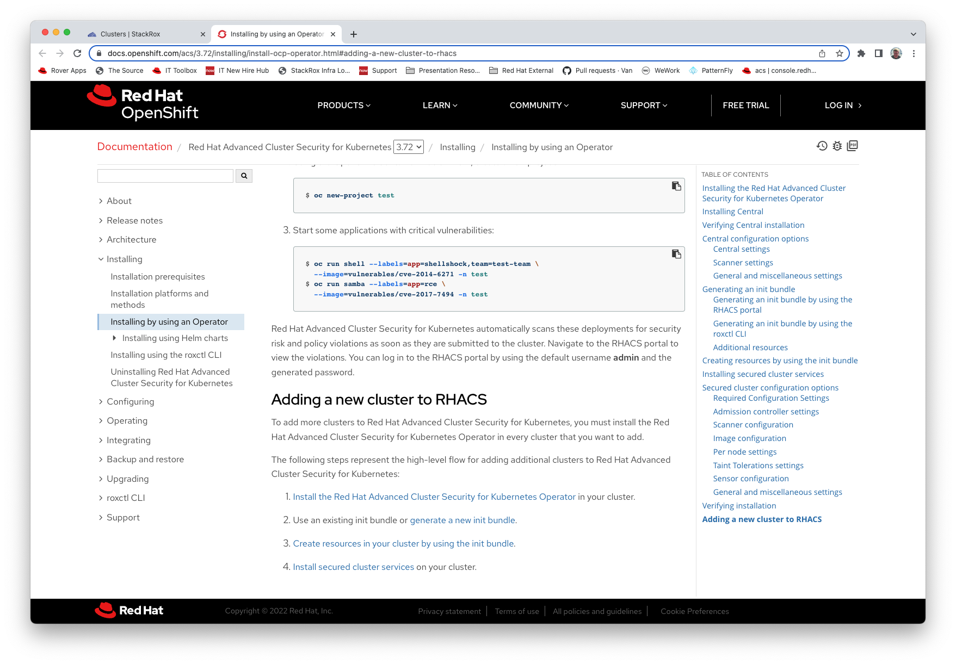
Task: Expand the Release notes section
Action: pyautogui.click(x=131, y=221)
